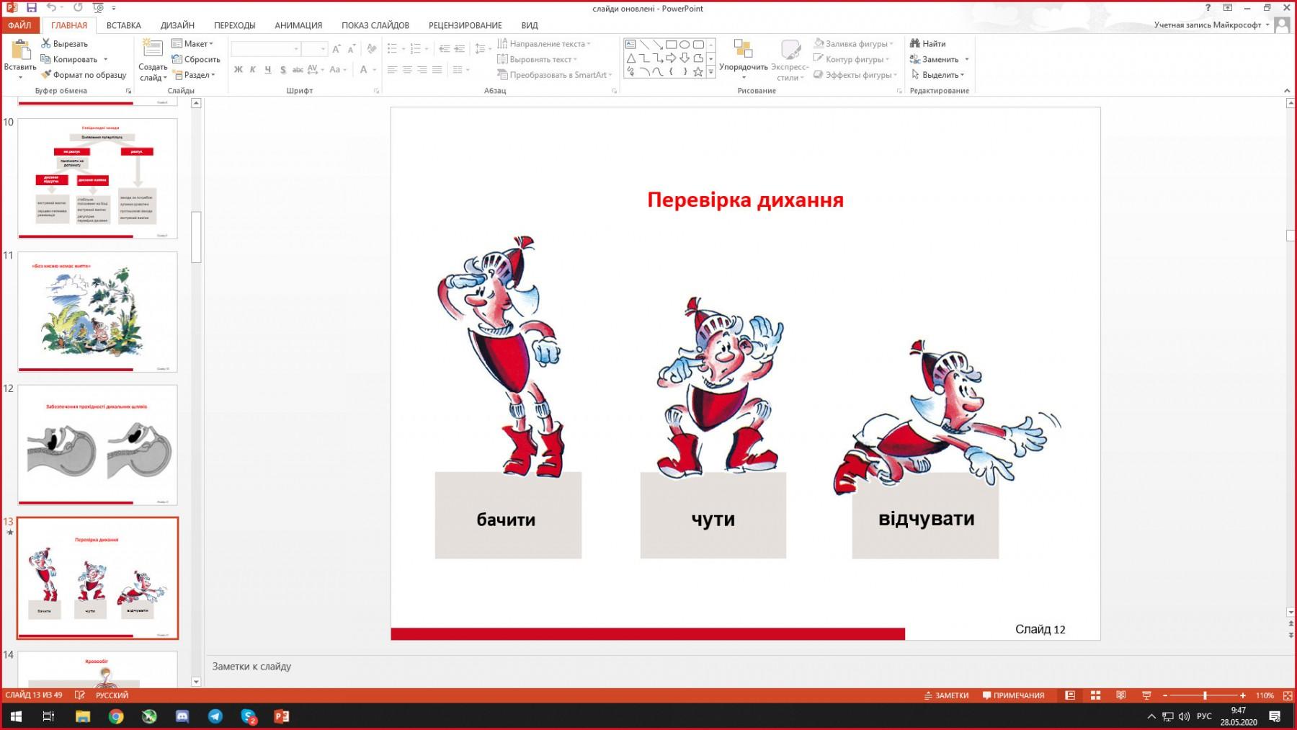Screen dimensions: 1297x730
Task: Open Chrome from the Windows taskbar
Action: (x=116, y=716)
